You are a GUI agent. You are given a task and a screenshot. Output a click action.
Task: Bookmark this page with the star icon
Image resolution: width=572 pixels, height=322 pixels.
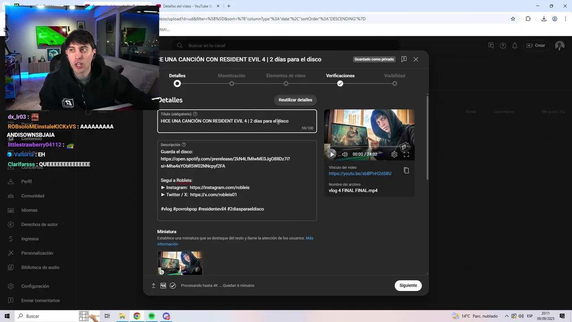(513, 19)
